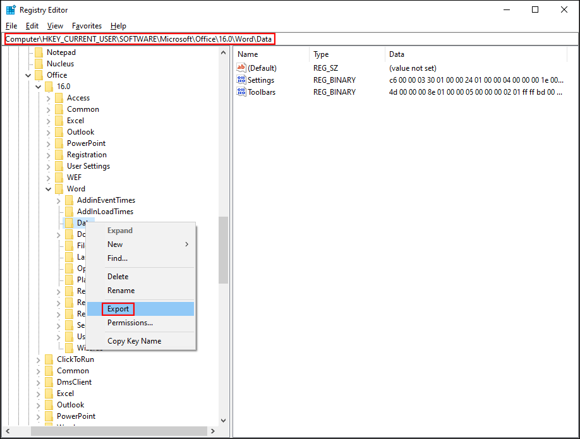
Task: Expand the User Settings key
Action: tap(49, 166)
